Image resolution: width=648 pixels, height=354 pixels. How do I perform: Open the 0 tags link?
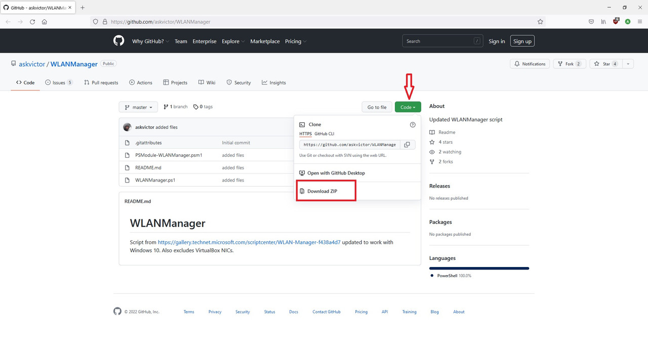[203, 107]
